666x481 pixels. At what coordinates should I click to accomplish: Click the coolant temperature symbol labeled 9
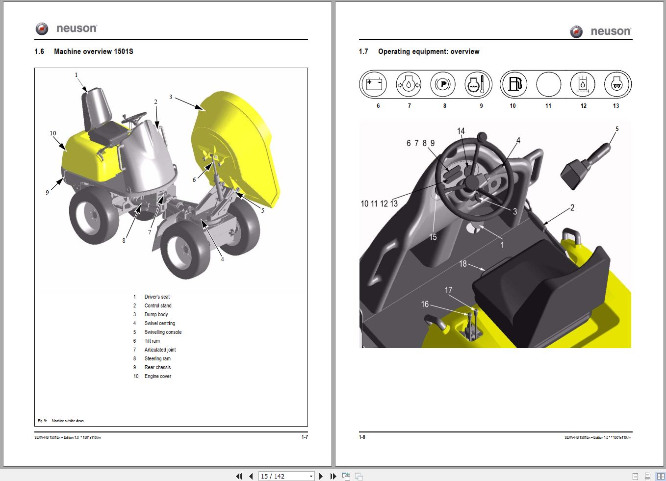480,84
